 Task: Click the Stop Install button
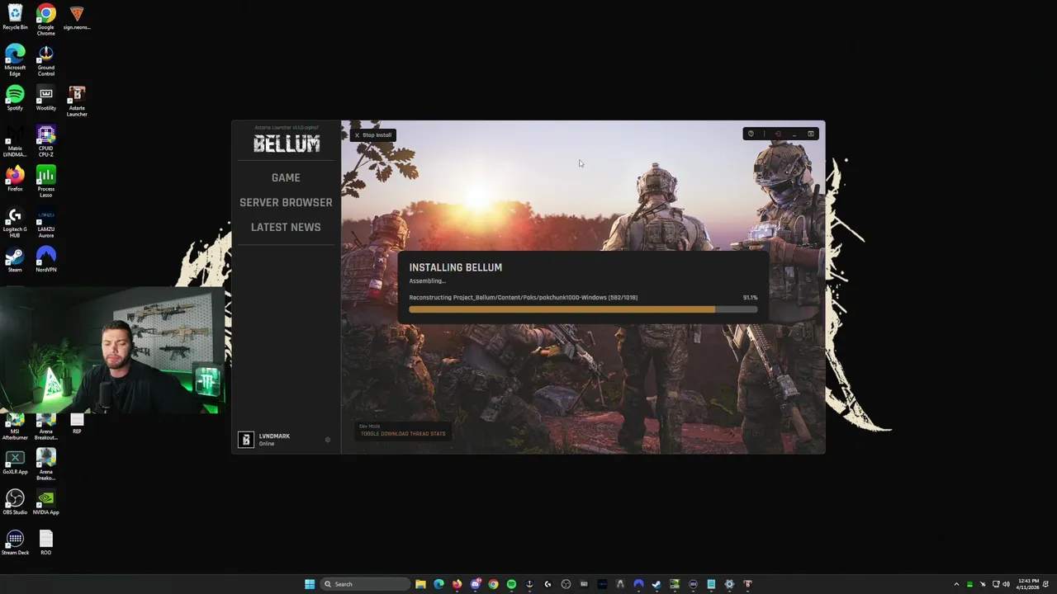(373, 135)
